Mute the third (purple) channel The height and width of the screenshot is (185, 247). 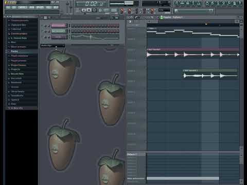(x=42, y=37)
